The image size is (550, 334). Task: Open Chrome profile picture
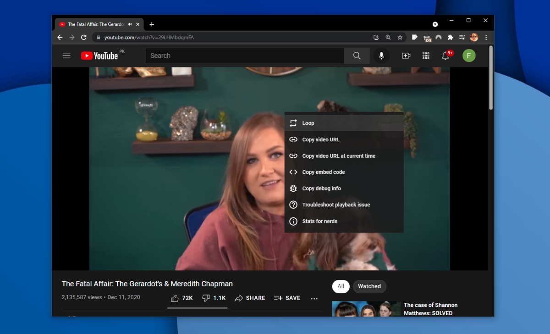(474, 37)
